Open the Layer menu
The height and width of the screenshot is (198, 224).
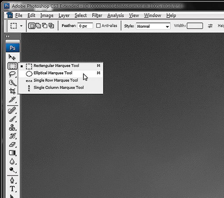64,15
